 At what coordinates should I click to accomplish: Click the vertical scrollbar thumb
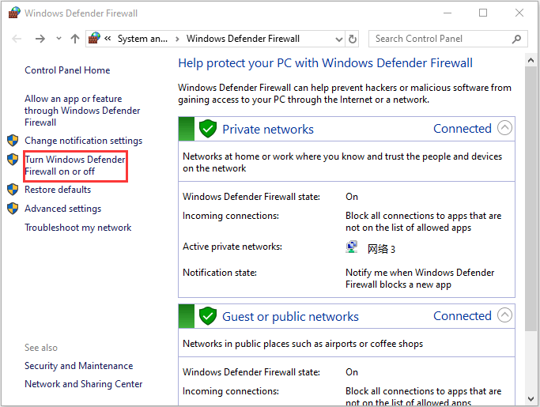(531, 198)
